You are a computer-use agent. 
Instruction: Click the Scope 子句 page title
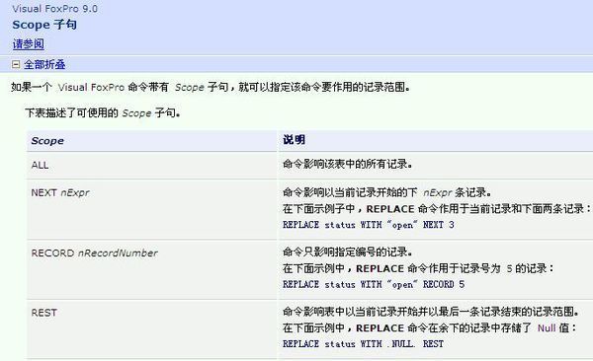click(x=44, y=25)
